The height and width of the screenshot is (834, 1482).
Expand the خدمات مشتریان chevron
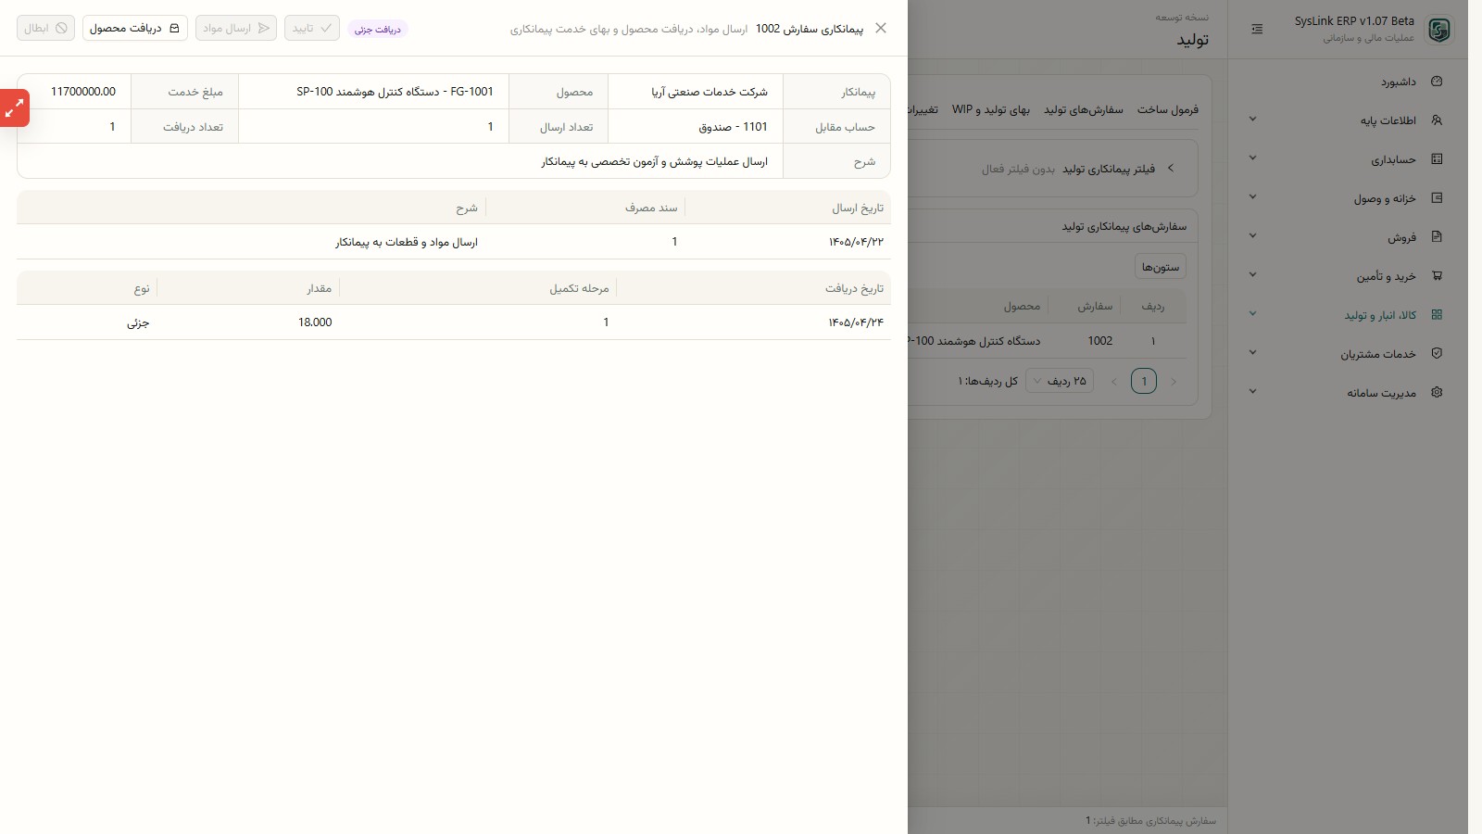click(x=1252, y=353)
